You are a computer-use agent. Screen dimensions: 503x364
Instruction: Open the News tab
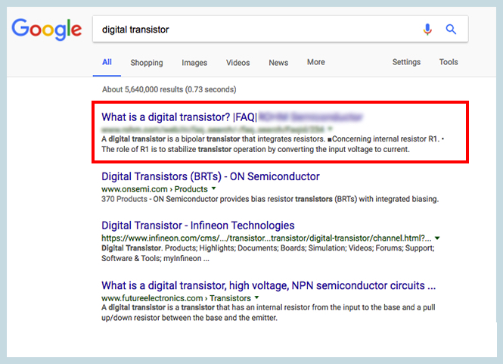click(x=278, y=63)
